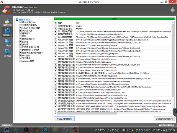Select the KKVSetup_0.0.0.0.exe row
177x133 pixels.
click(x=113, y=79)
